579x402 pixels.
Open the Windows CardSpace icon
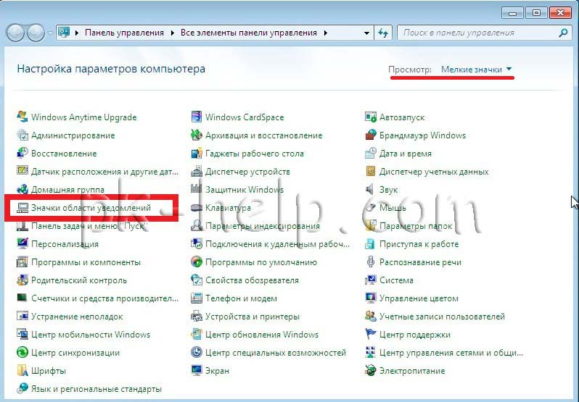pyautogui.click(x=197, y=117)
